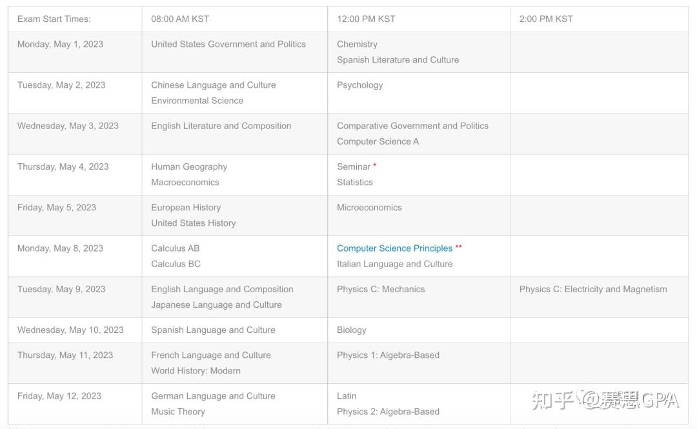
Task: Select Physics C: Electricity and Magnetism entry
Action: [593, 289]
